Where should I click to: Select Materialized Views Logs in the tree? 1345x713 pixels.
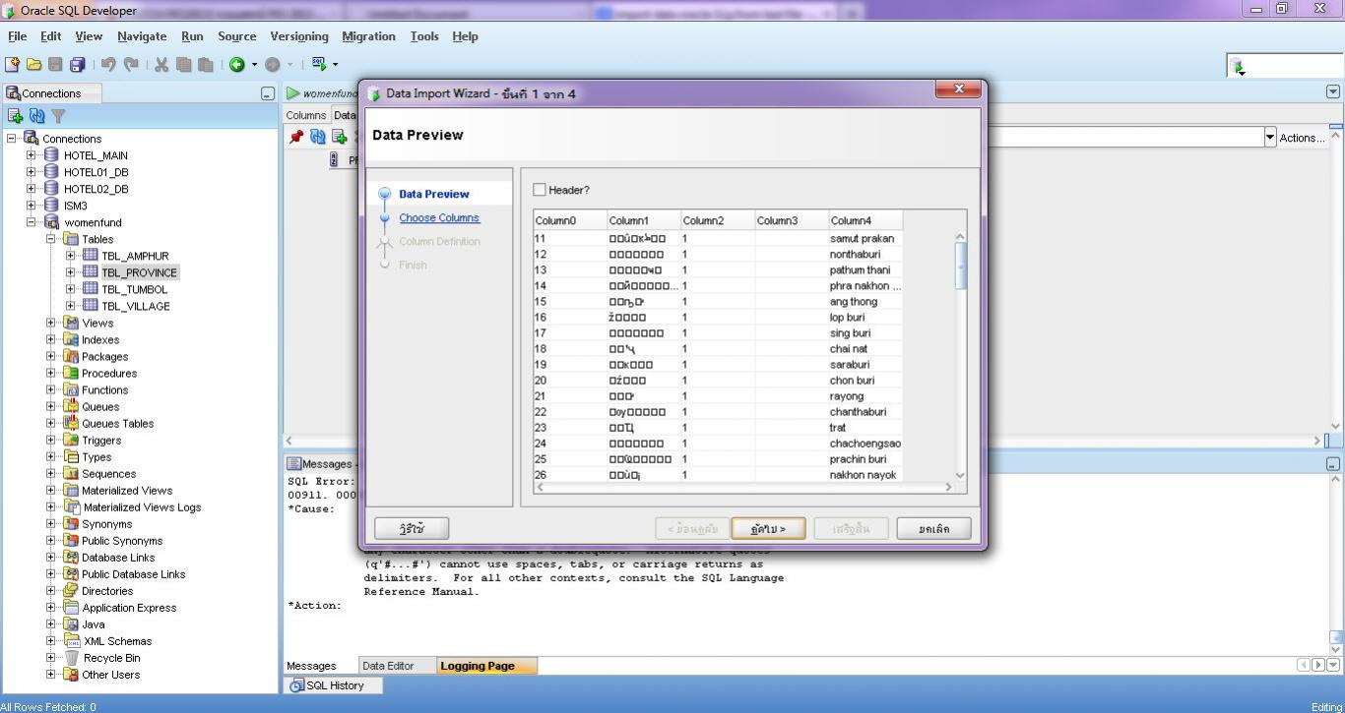click(141, 507)
